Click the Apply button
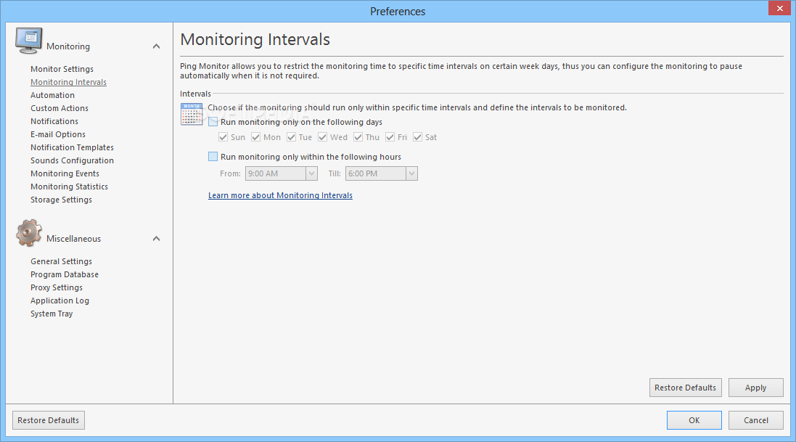 [x=755, y=388]
